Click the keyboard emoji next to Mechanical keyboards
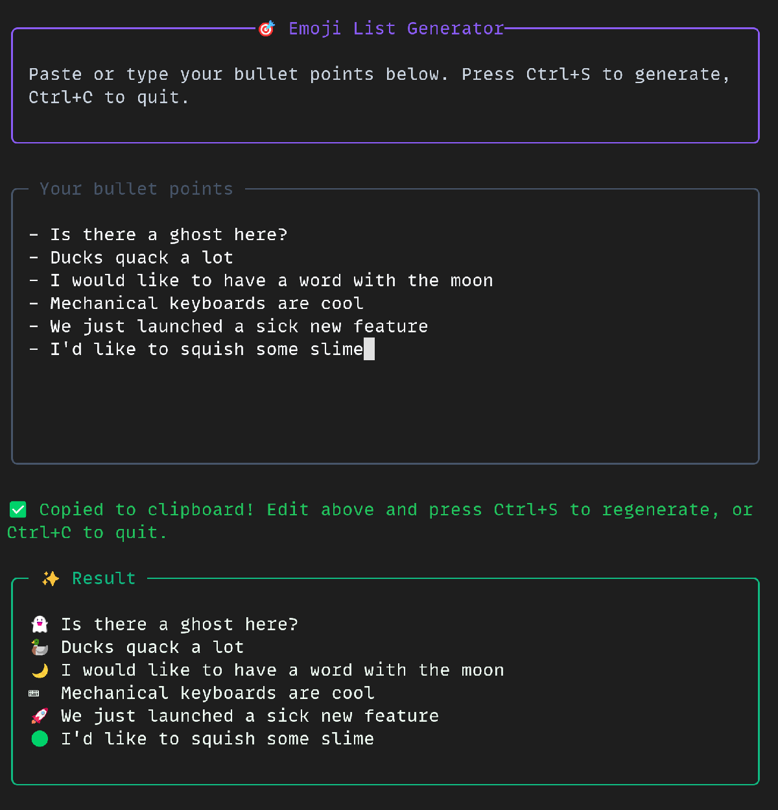 point(33,693)
